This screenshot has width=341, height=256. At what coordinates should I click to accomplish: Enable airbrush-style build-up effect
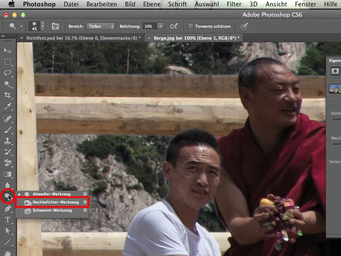(174, 26)
